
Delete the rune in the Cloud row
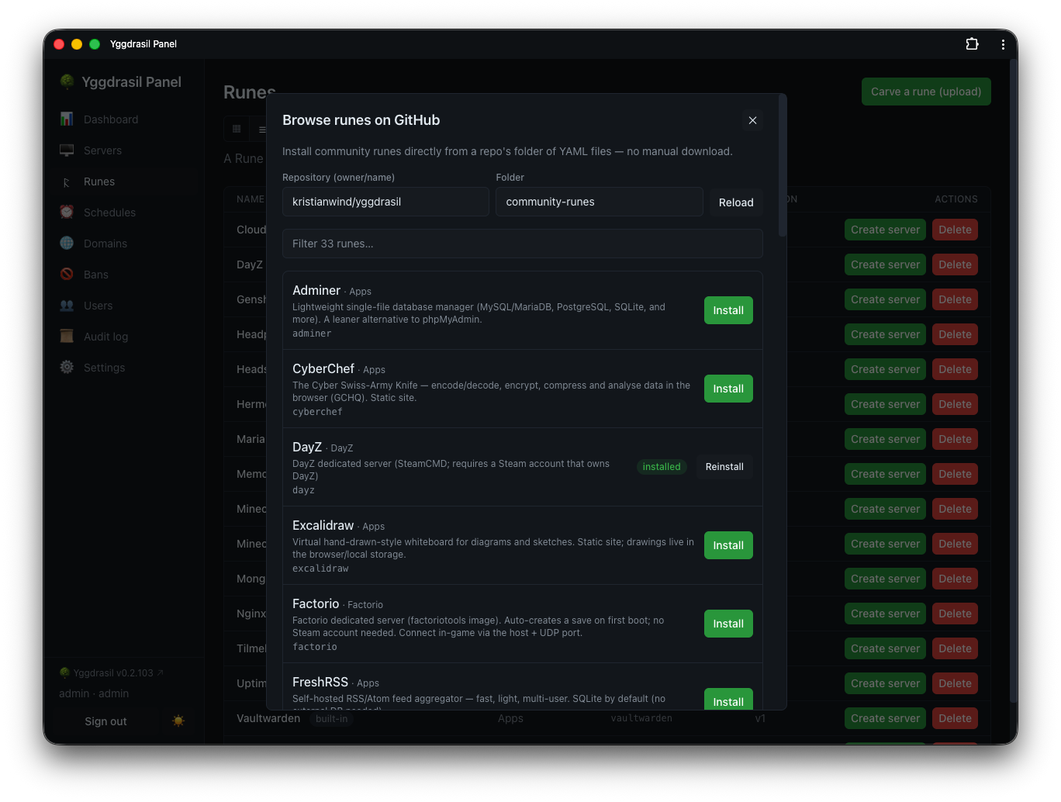[955, 230]
